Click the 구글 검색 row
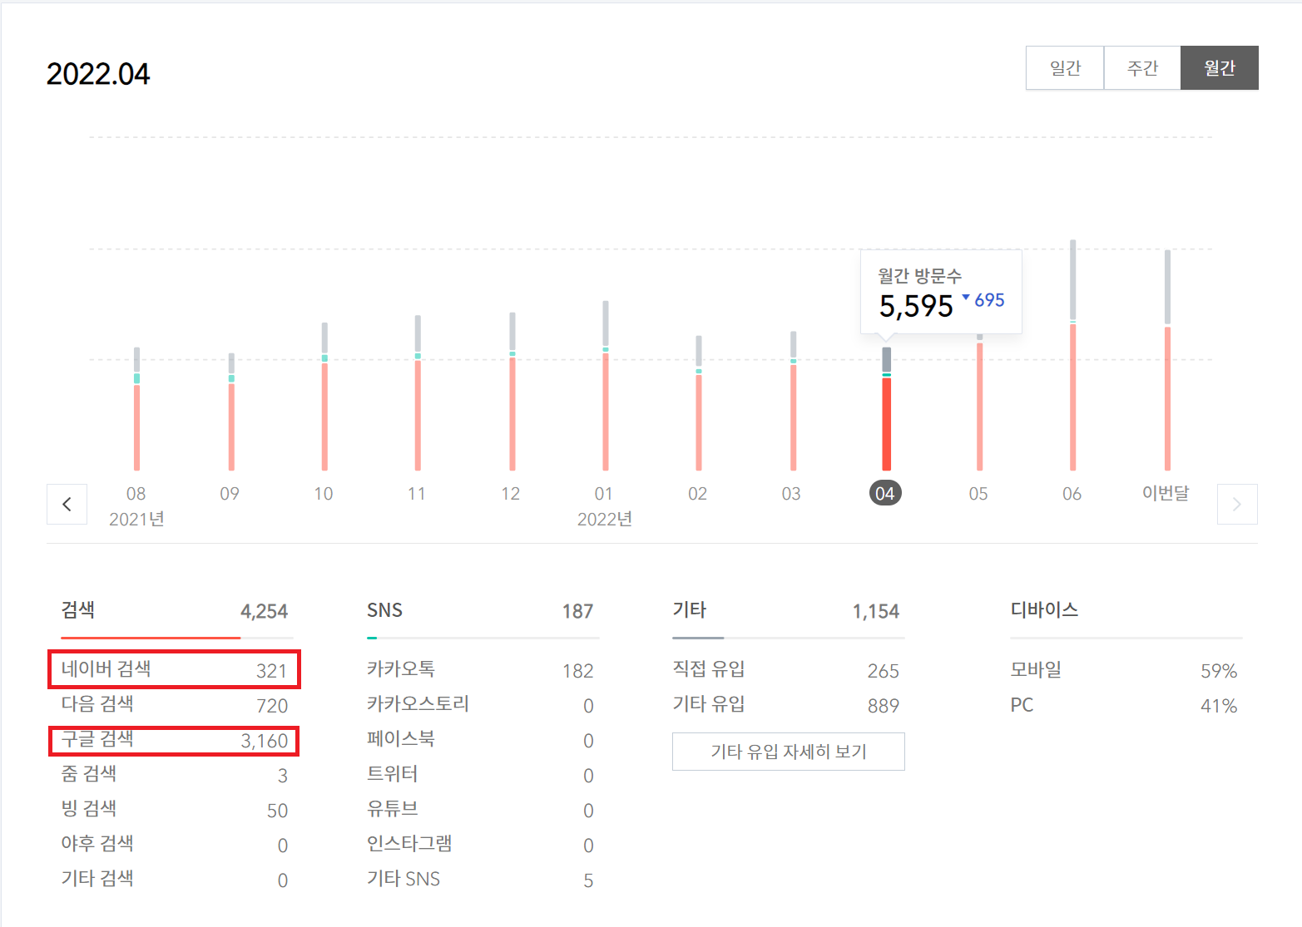This screenshot has width=1302, height=927. point(174,740)
